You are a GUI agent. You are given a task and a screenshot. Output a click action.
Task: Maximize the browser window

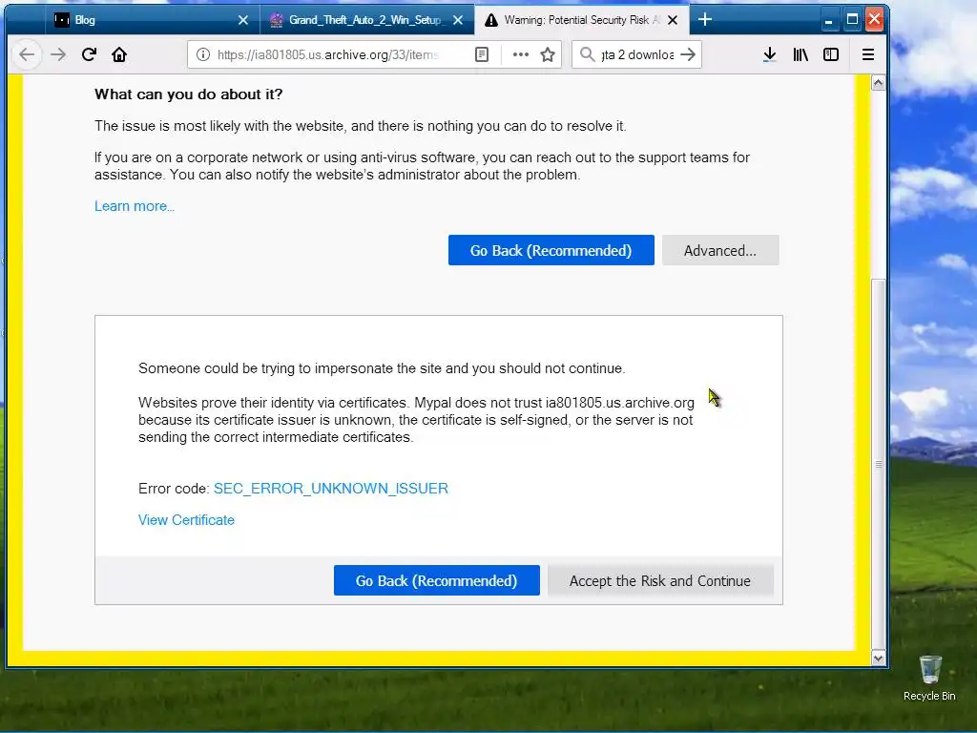[852, 20]
